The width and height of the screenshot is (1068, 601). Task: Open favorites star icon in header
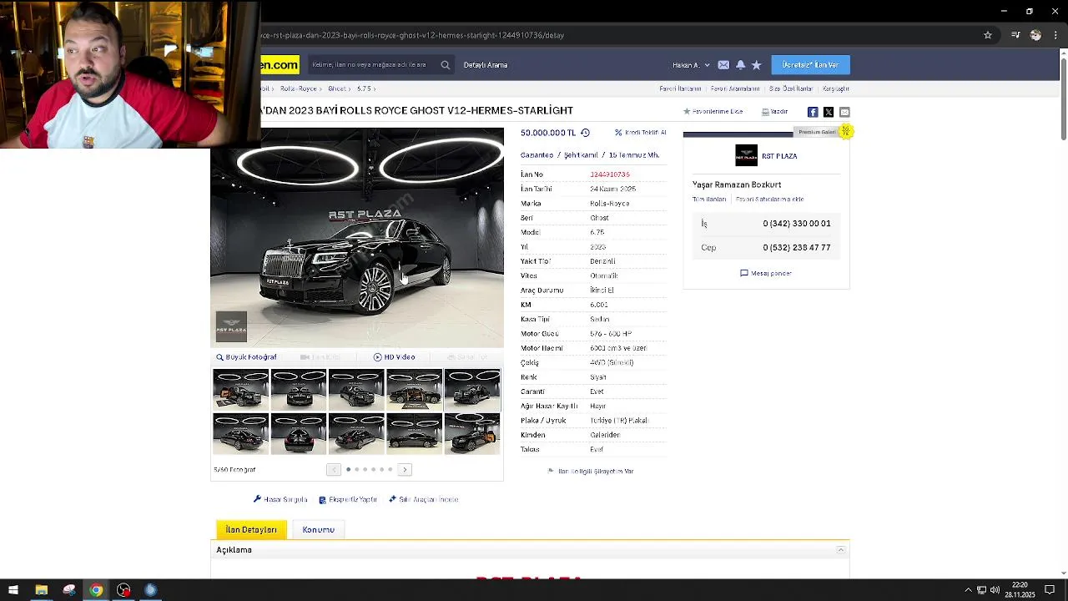point(756,65)
